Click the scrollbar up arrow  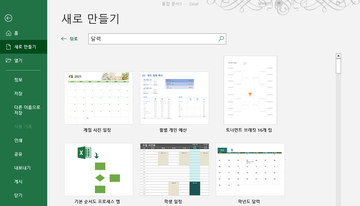(338, 55)
